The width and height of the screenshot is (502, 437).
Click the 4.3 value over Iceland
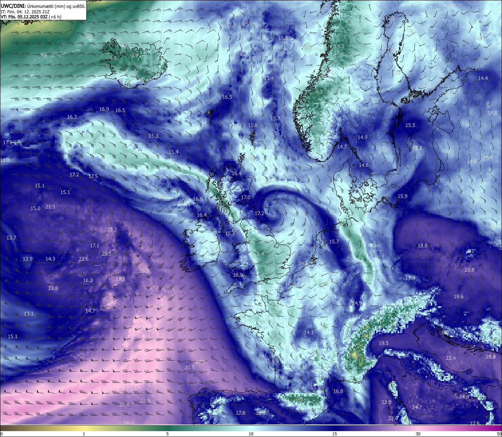[x=113, y=58]
